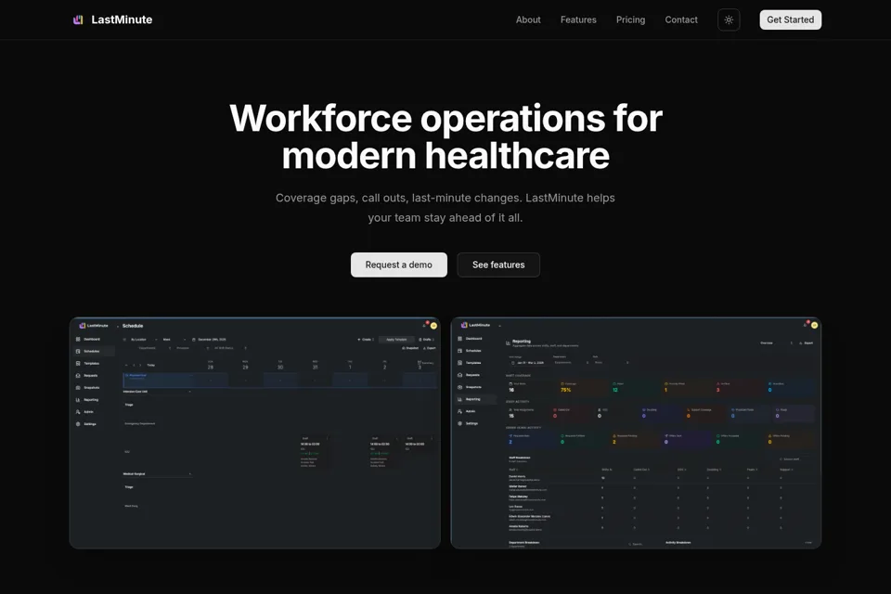Click Export in Reporting preview
The width and height of the screenshot is (891, 594).
pyautogui.click(x=806, y=343)
